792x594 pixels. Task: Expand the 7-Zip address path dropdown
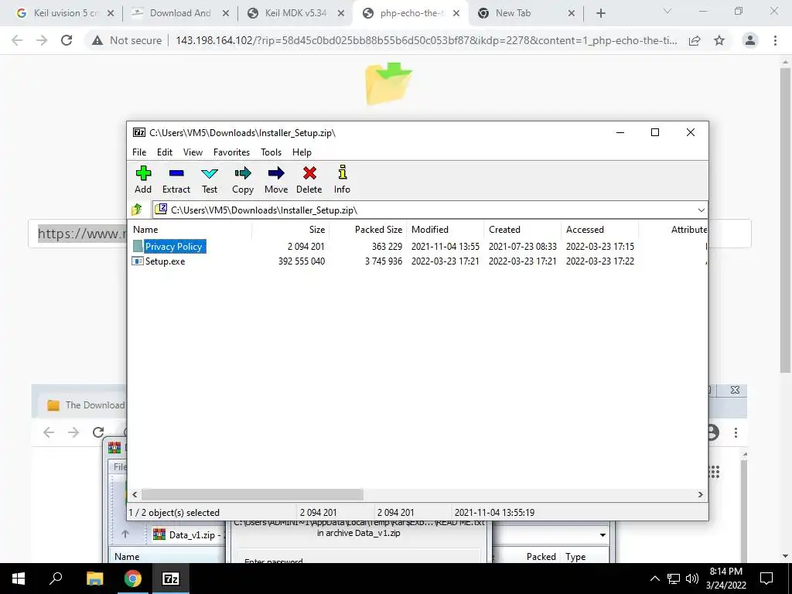click(701, 210)
